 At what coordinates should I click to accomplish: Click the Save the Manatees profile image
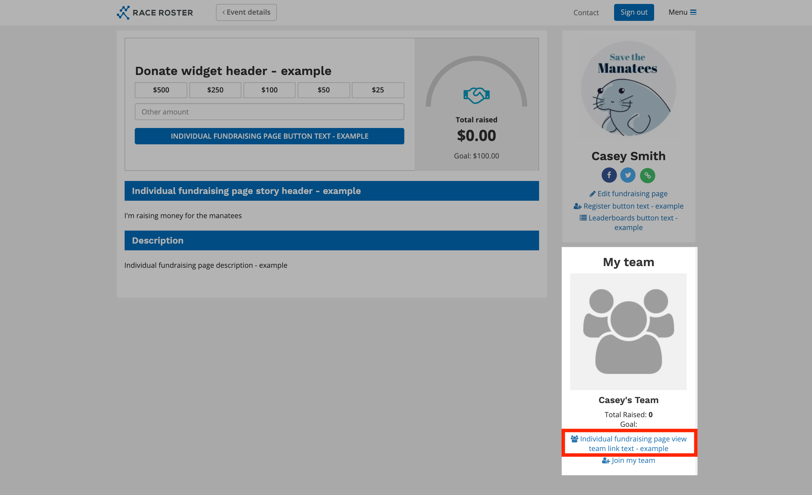click(x=628, y=89)
